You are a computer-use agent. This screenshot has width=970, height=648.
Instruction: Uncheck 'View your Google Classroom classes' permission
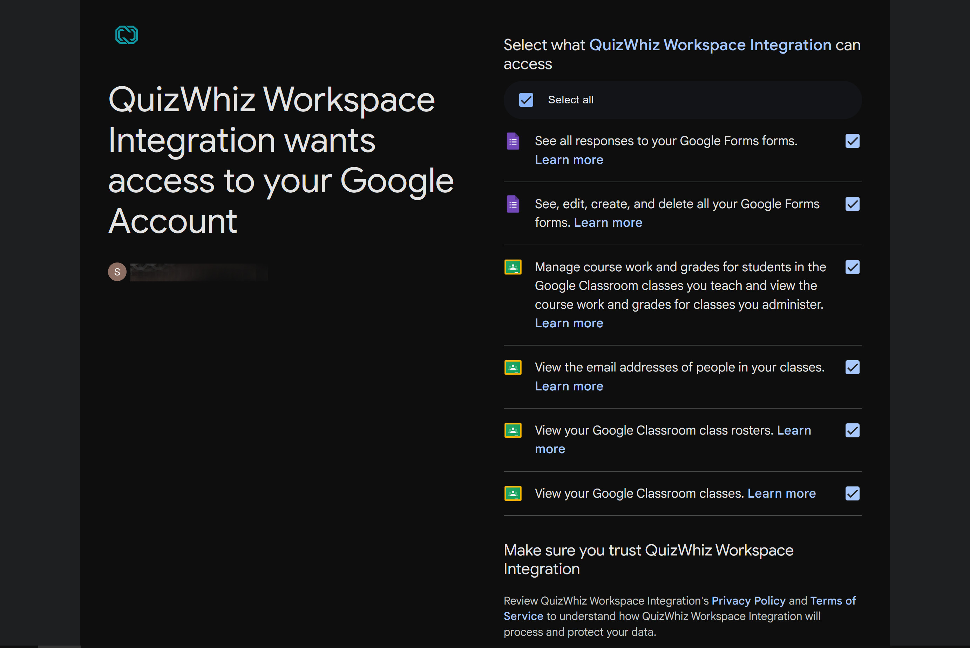pos(852,493)
